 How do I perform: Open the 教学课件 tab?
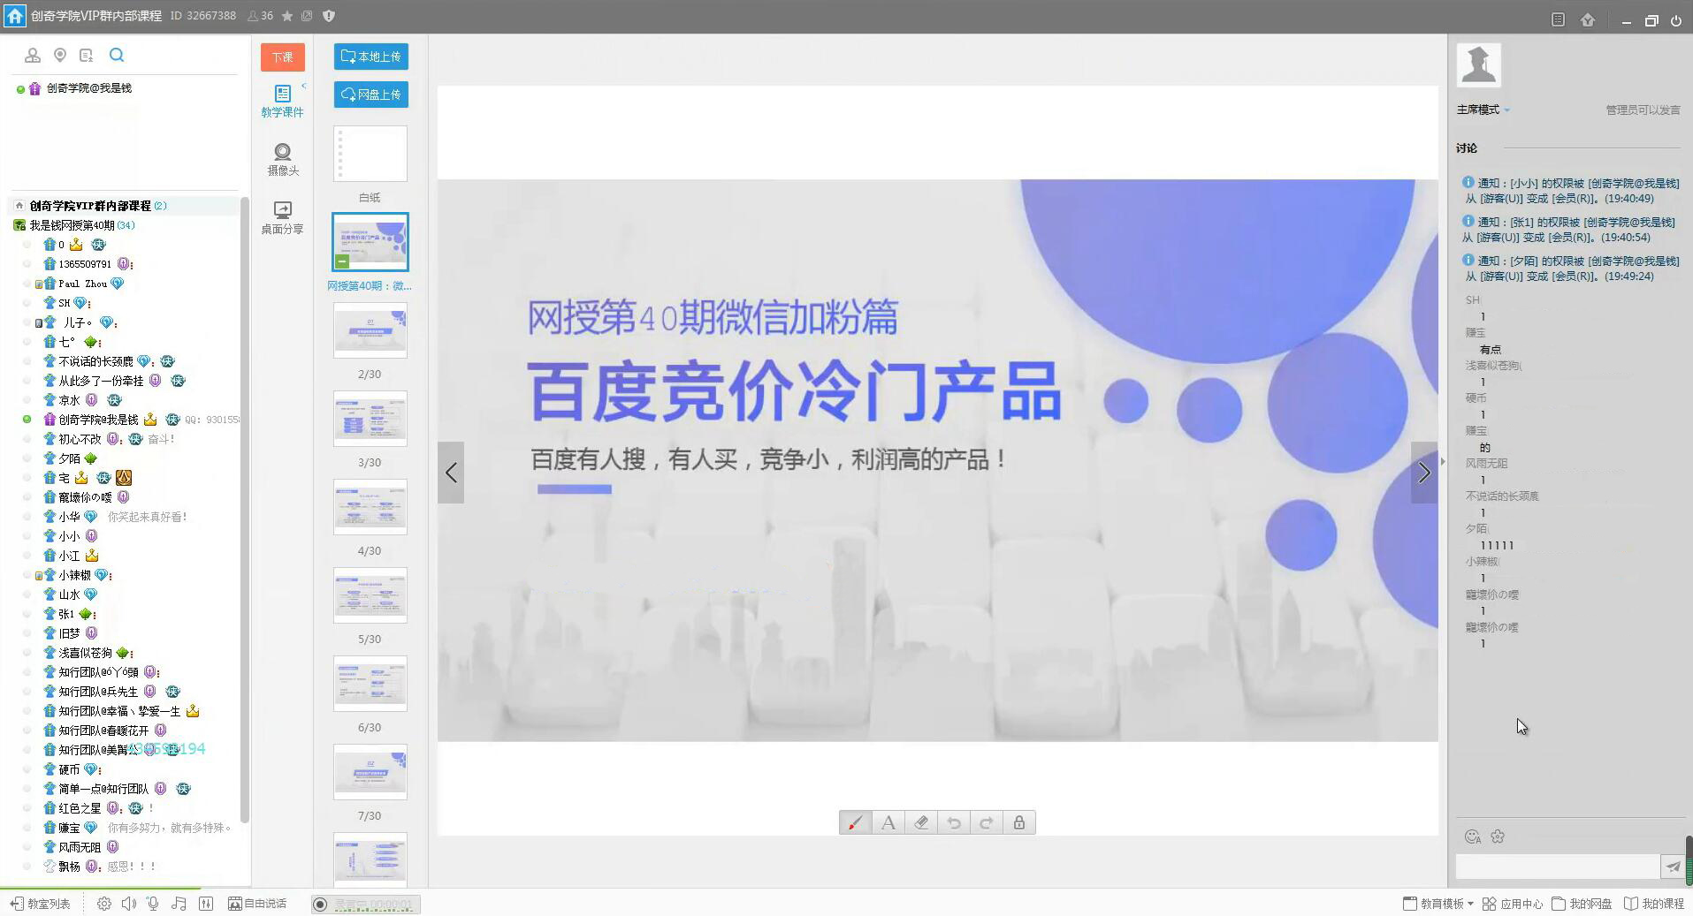(x=282, y=102)
